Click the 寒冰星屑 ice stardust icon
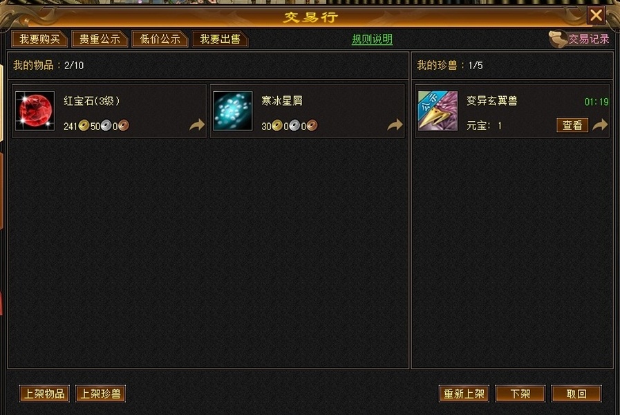The height and width of the screenshot is (415, 620). (x=232, y=111)
